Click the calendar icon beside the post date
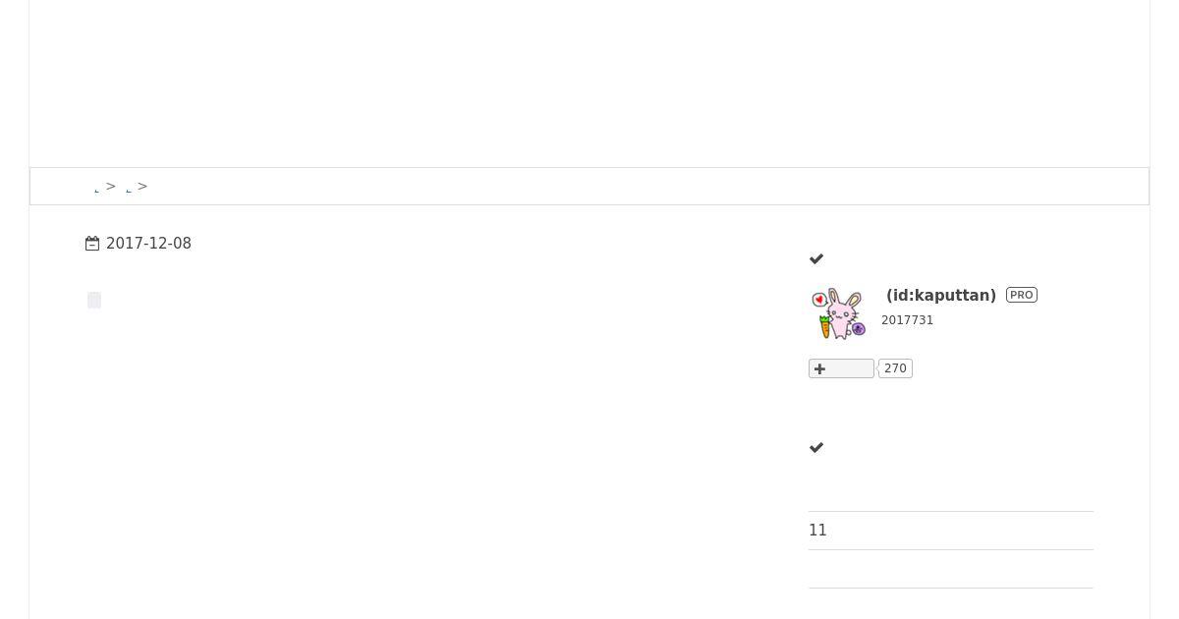This screenshot has width=1179, height=619. 92,244
